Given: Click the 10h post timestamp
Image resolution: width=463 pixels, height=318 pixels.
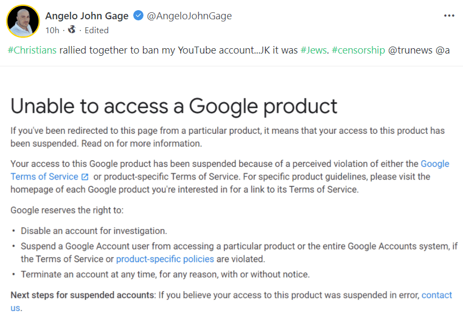Looking at the screenshot, I should (52, 30).
